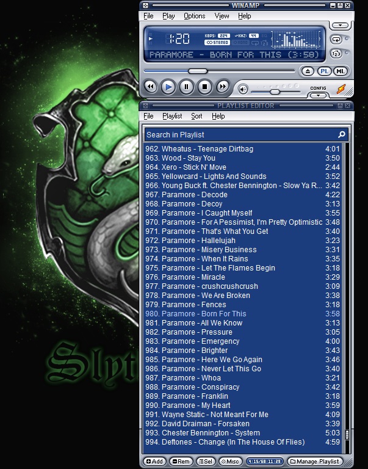Click the Search in Playlist field
Viewport: 368px width, 469px height.
245,134
